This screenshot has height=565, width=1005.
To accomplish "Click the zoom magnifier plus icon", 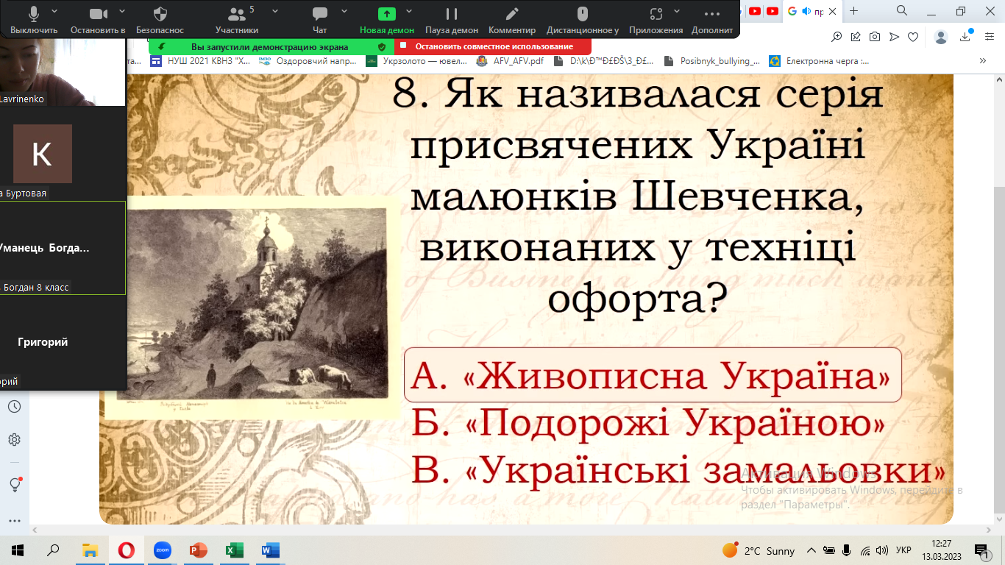I will coord(837,37).
